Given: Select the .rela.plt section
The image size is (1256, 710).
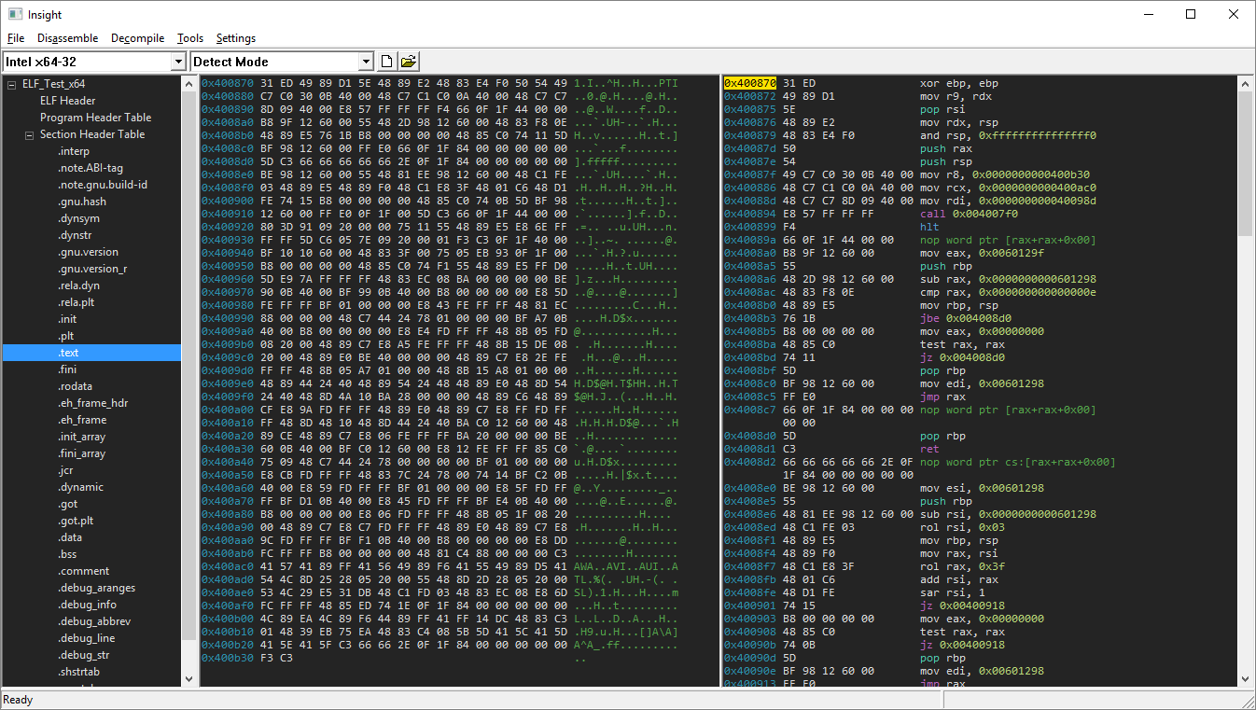Looking at the screenshot, I should (77, 302).
